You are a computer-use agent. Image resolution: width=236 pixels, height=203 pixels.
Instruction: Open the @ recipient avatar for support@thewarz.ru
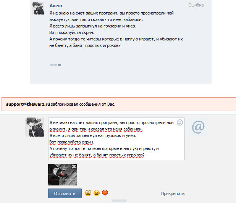(x=198, y=127)
